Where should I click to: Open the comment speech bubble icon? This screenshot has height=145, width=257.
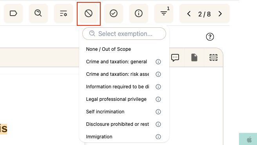click(x=175, y=57)
